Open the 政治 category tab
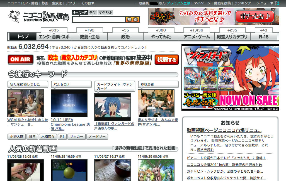Viewport: 286px width, 181px height. pos(125,36)
